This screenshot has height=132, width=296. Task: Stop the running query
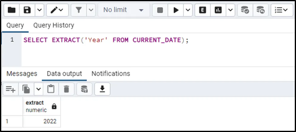pyautogui.click(x=160, y=10)
